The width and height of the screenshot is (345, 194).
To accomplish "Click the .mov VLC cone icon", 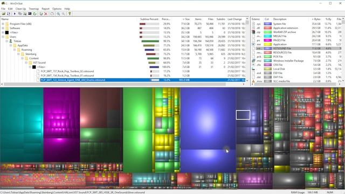I will [x=253, y=81].
